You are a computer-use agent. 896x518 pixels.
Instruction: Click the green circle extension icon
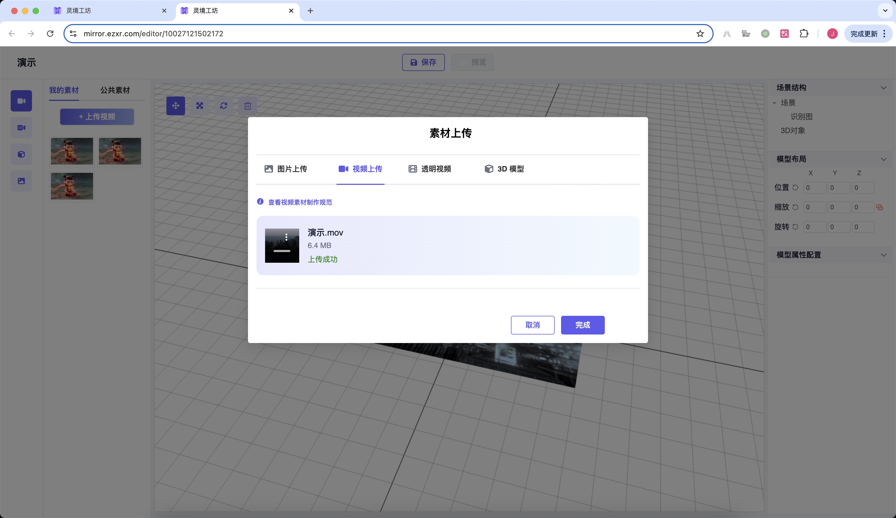click(765, 33)
